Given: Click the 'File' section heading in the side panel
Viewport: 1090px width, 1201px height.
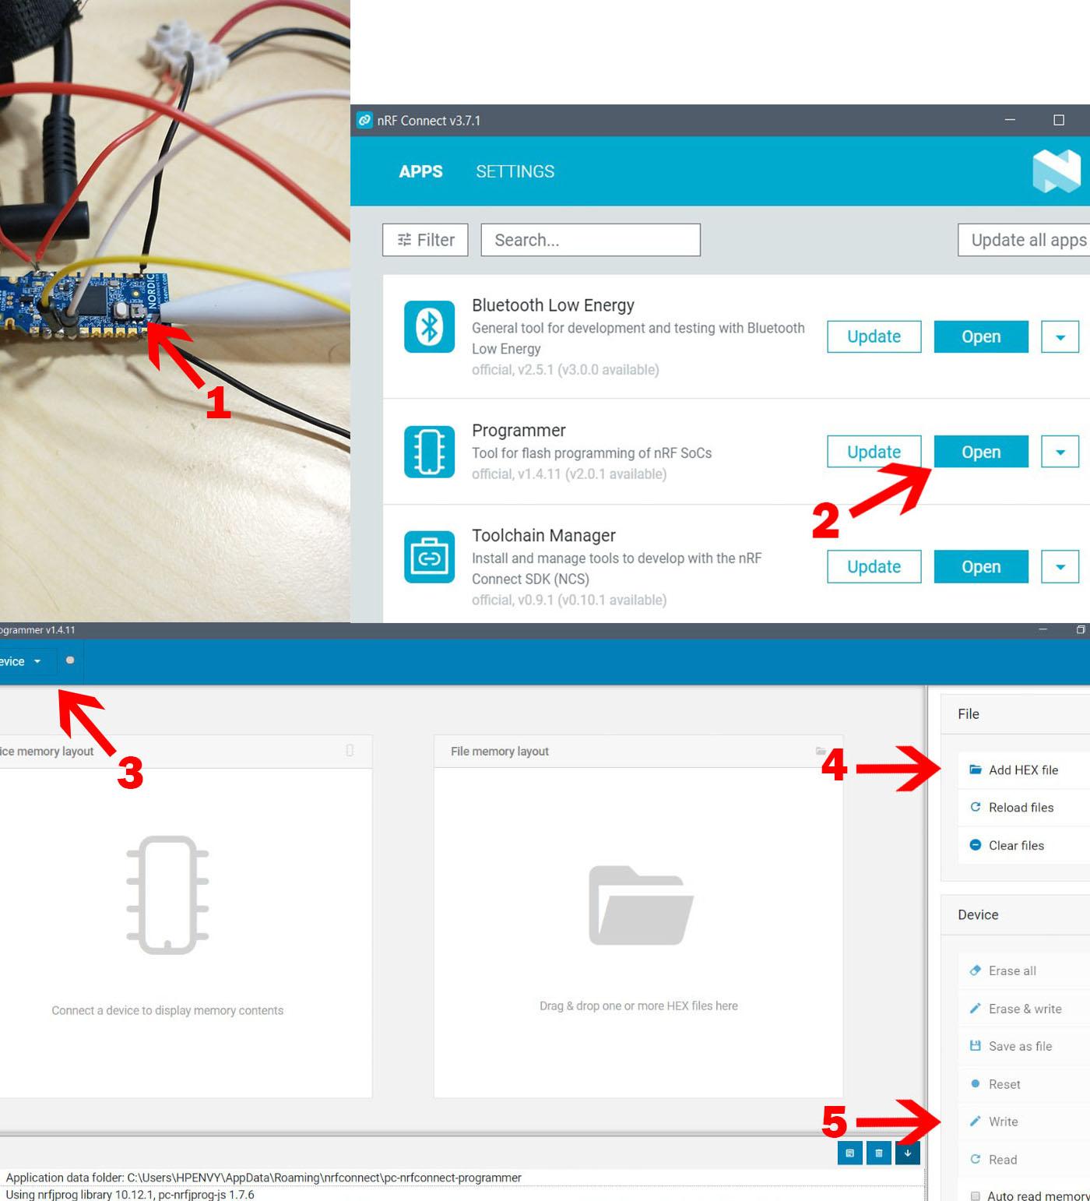Looking at the screenshot, I should click(969, 713).
